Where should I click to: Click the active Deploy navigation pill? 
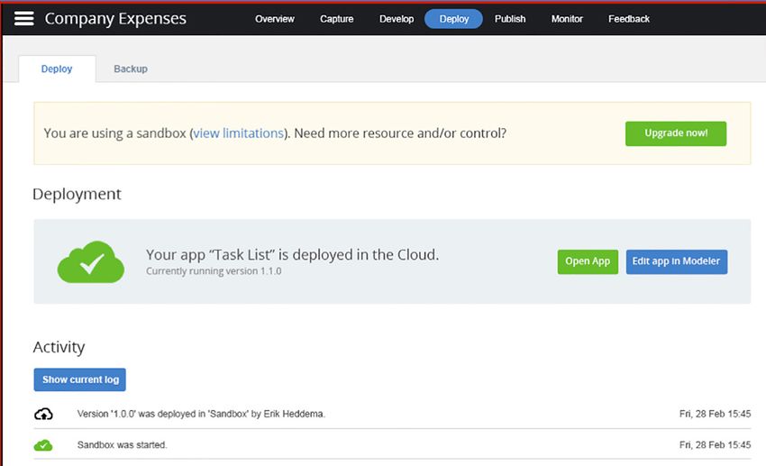click(x=453, y=19)
